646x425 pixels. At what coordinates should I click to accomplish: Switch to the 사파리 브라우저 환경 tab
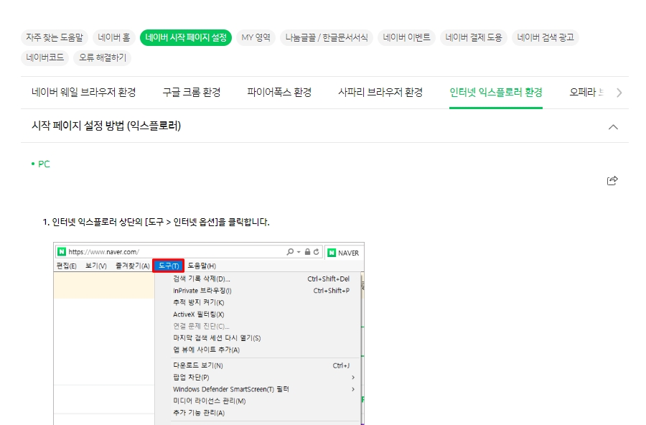(380, 93)
